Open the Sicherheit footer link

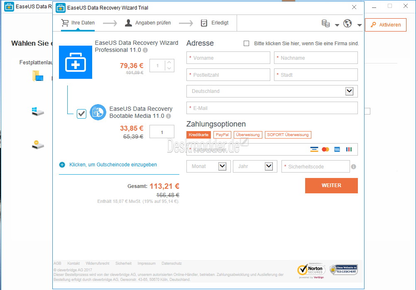pos(123,263)
